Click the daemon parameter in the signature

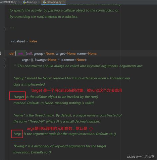coord(68,60)
